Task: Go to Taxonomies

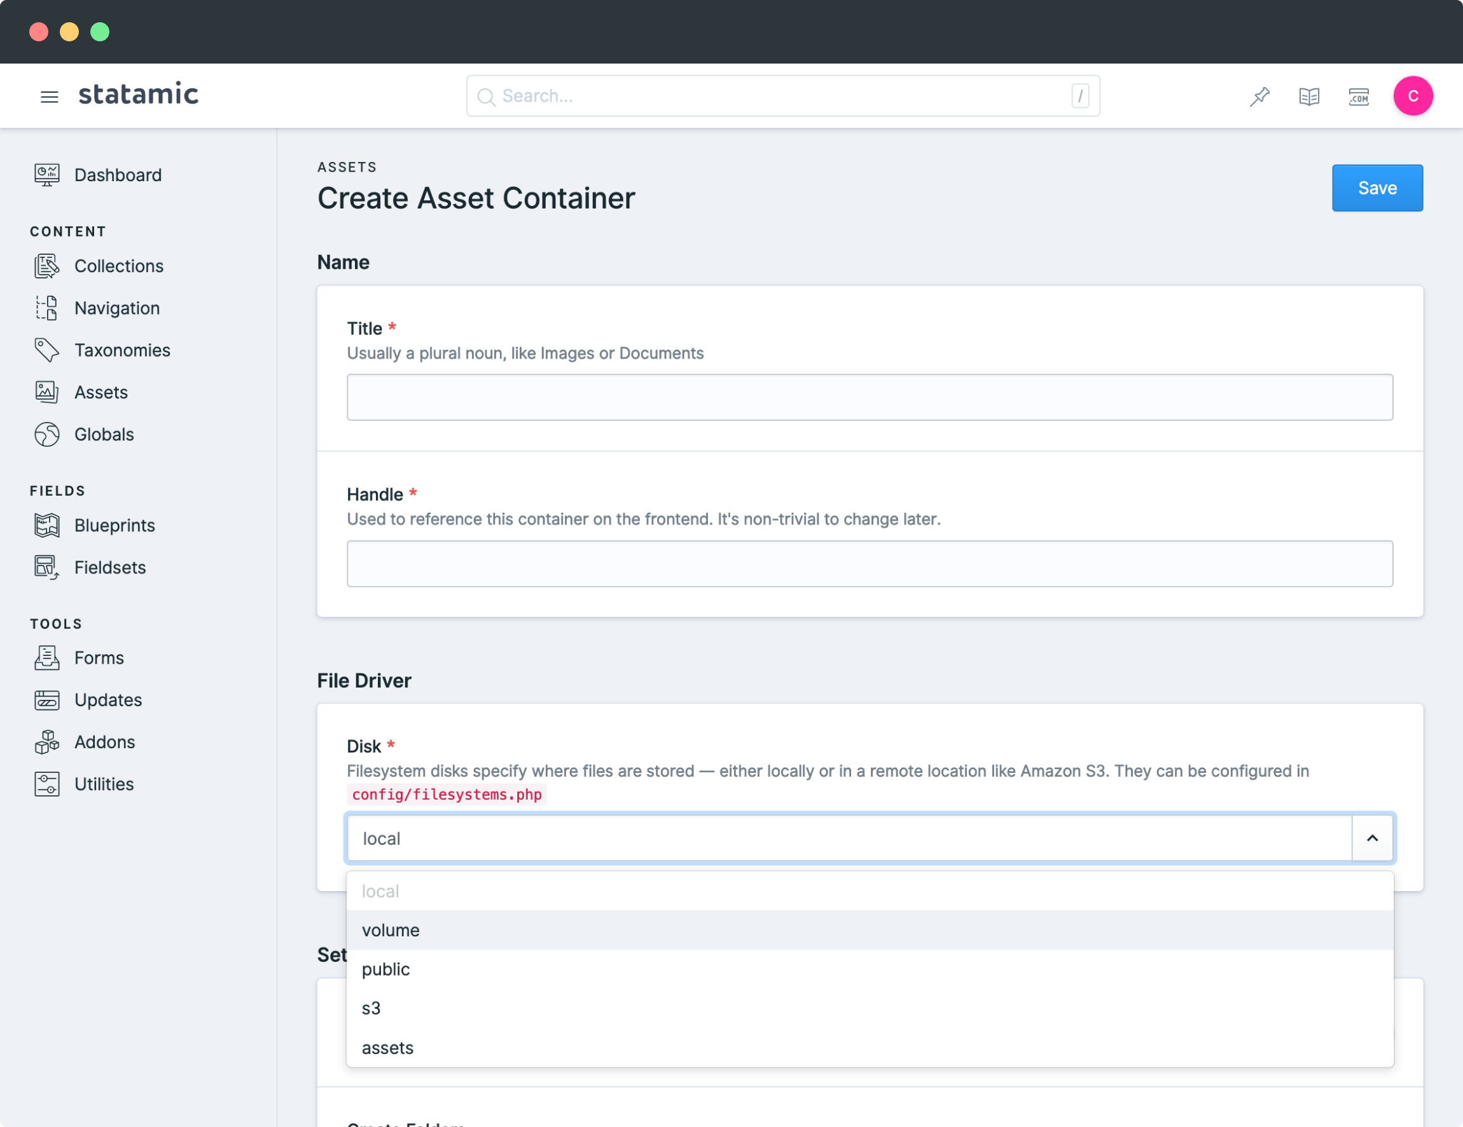Action: click(122, 350)
